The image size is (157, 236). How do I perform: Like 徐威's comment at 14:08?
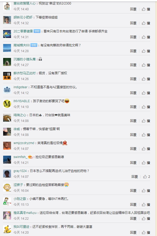[146, 135]
